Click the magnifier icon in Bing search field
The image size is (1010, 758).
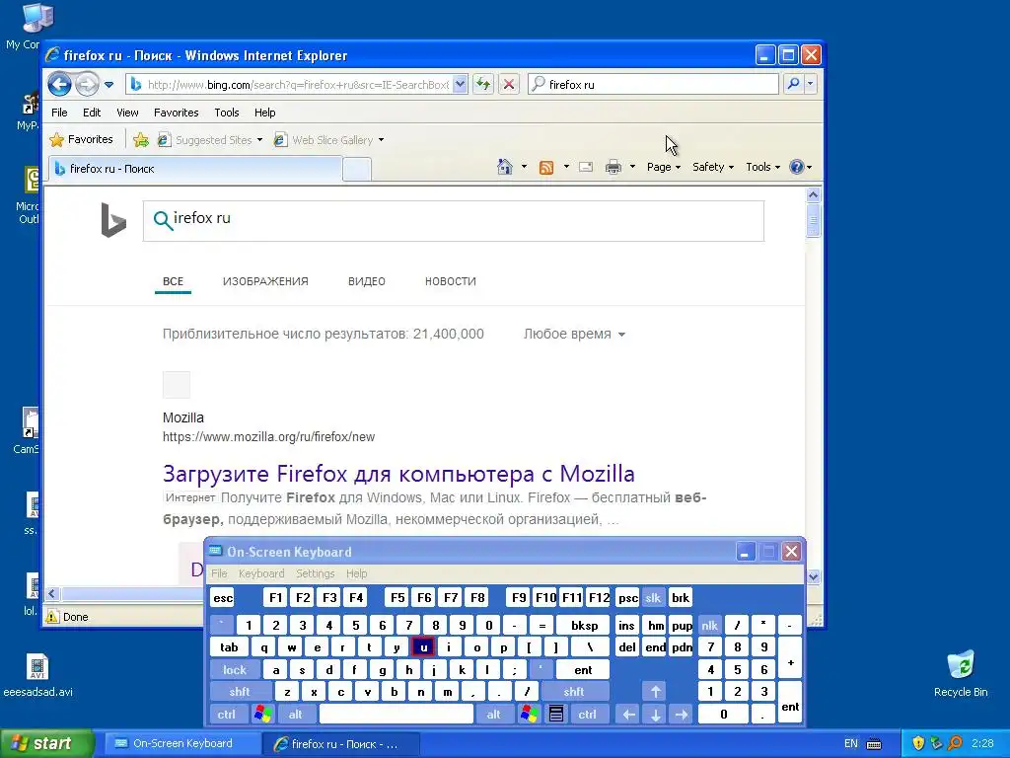tap(163, 220)
